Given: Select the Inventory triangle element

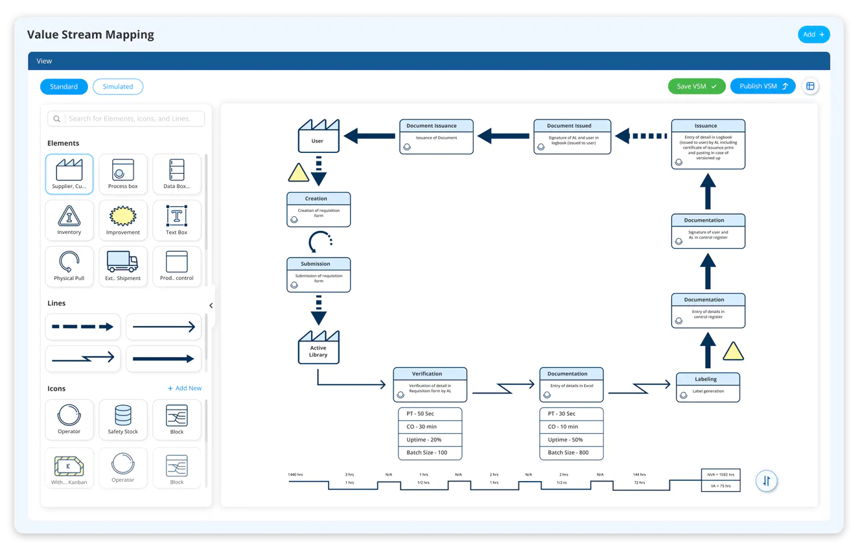Looking at the screenshot, I should 69,220.
